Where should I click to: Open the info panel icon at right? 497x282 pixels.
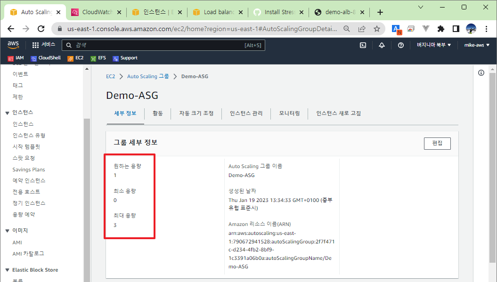[x=481, y=73]
